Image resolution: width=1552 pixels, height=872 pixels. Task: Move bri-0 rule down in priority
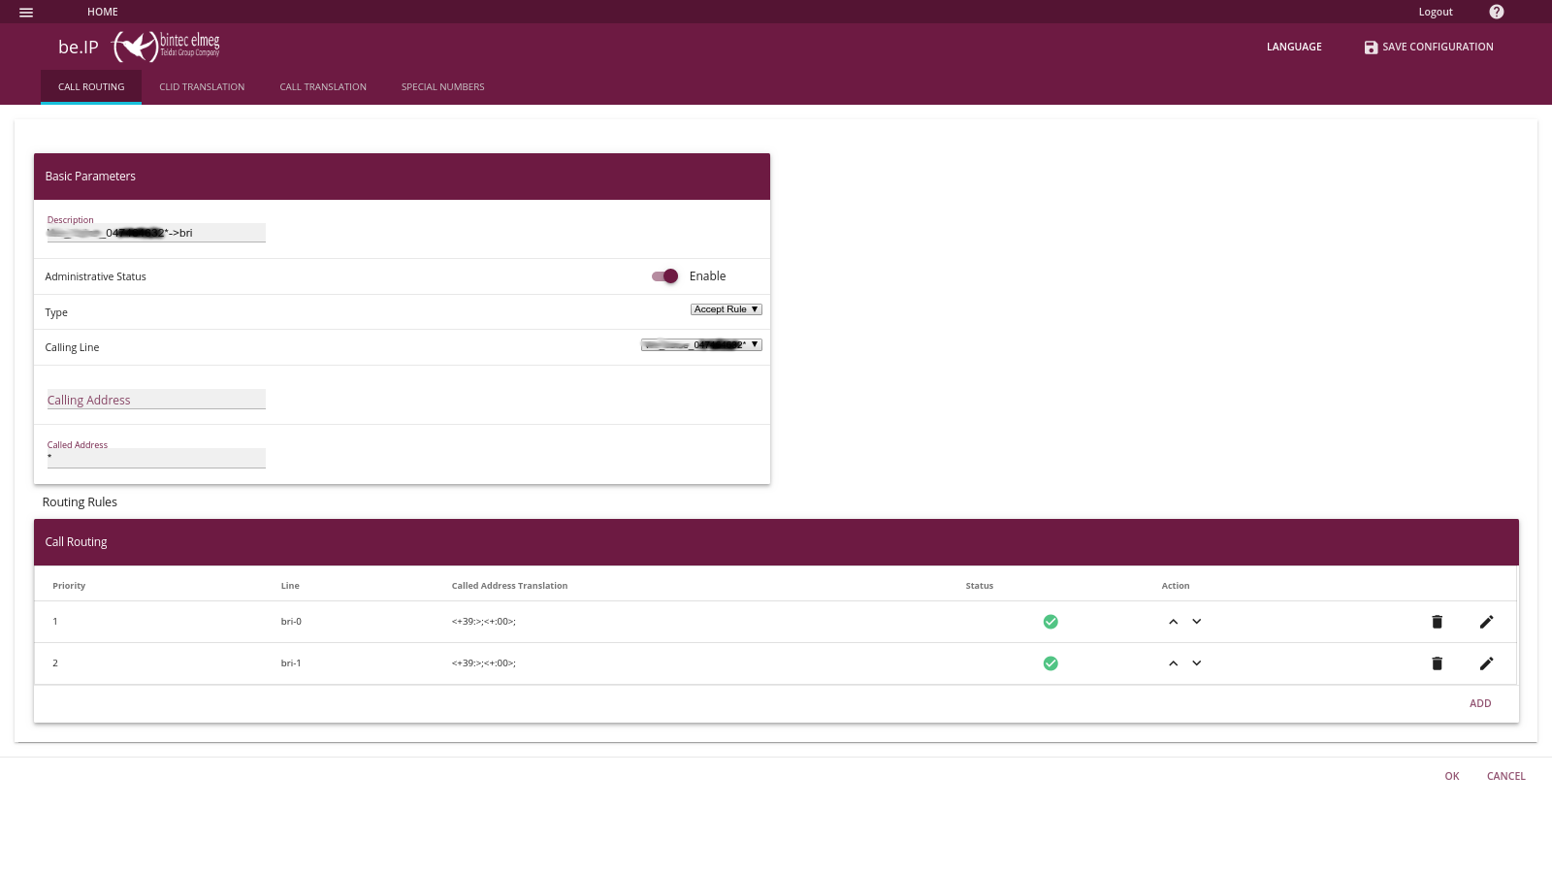pyautogui.click(x=1197, y=622)
